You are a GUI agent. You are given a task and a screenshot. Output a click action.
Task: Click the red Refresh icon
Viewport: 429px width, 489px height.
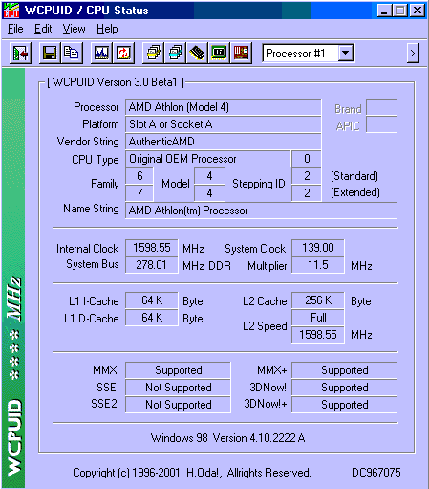pyautogui.click(x=123, y=53)
